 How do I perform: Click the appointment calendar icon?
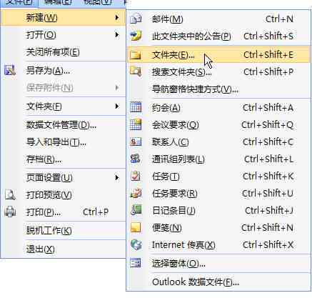tap(136, 107)
